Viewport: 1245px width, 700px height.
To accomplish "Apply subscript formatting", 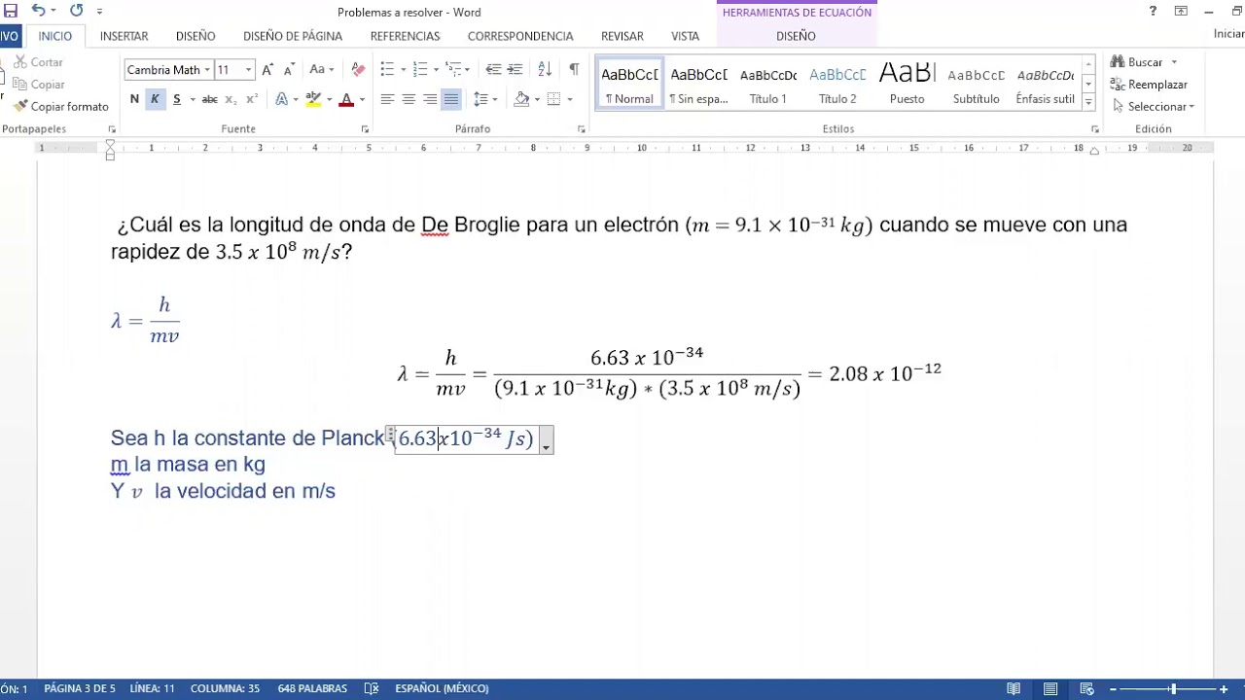I will coord(231,99).
